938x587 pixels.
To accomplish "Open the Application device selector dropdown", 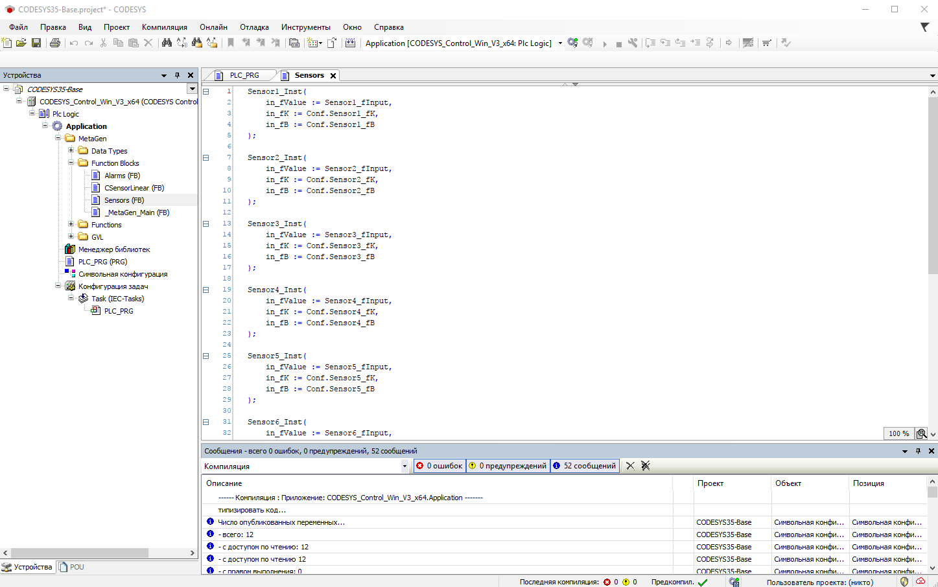I will pyautogui.click(x=560, y=43).
